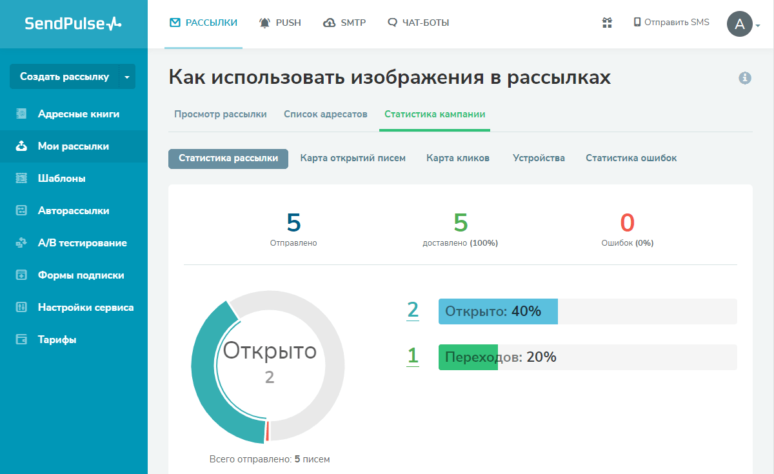The image size is (774, 474).
Task: Click the Отправить SMS link
Action: pyautogui.click(x=671, y=23)
